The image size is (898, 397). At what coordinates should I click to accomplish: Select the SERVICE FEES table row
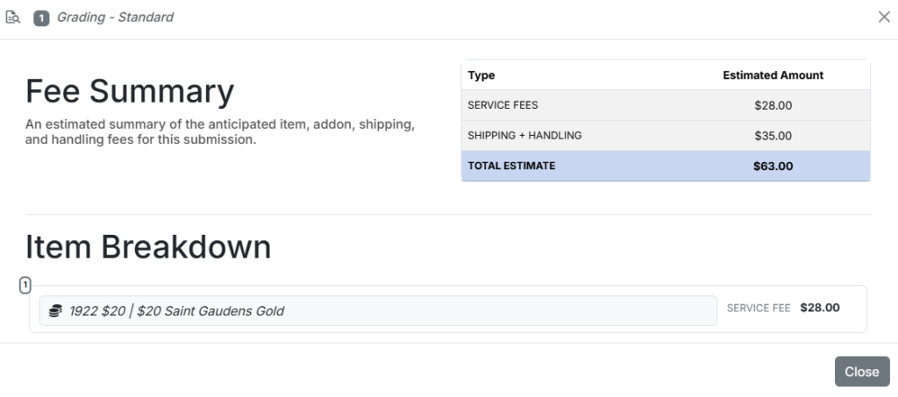pos(666,105)
